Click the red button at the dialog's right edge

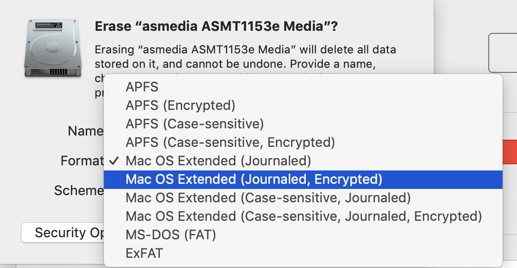tap(509, 152)
